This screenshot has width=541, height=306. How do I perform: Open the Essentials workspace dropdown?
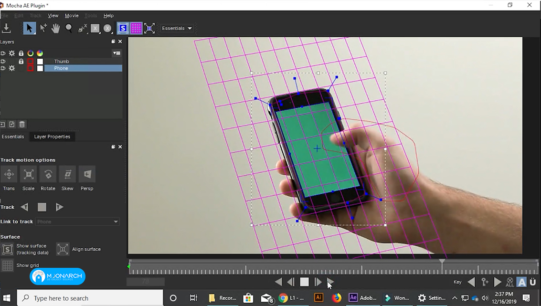point(177,28)
